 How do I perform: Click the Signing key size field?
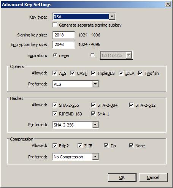[x=64, y=35]
